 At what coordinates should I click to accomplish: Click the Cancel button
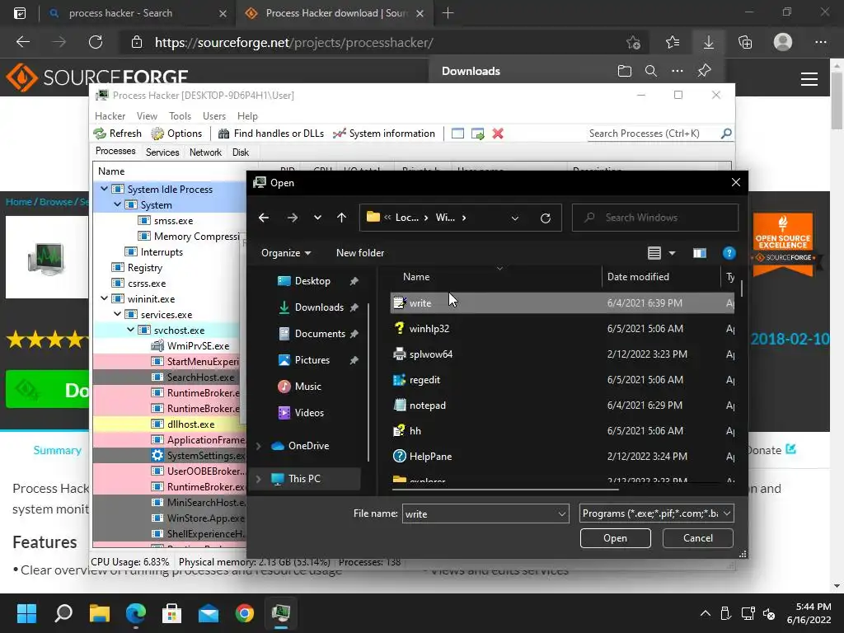click(697, 538)
